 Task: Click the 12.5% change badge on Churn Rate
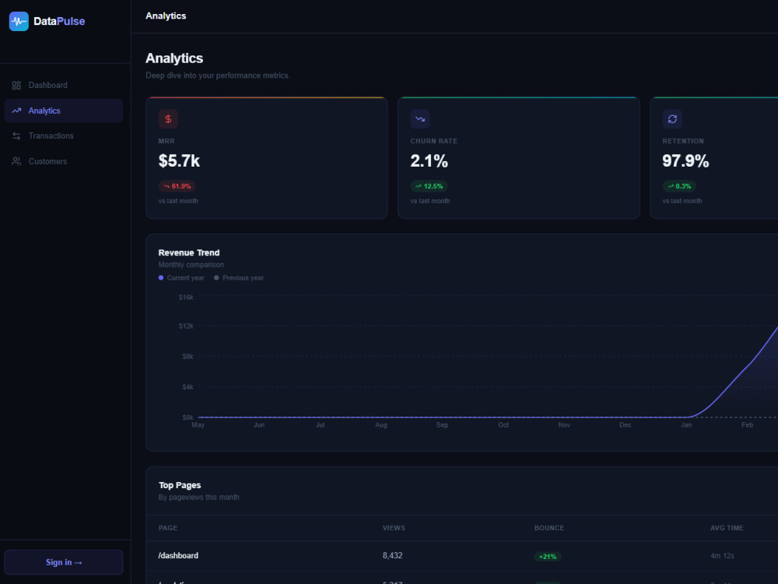tap(429, 186)
